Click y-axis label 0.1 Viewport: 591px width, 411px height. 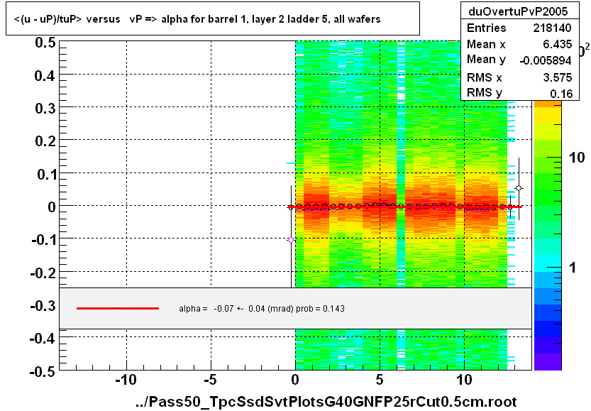pos(46,174)
